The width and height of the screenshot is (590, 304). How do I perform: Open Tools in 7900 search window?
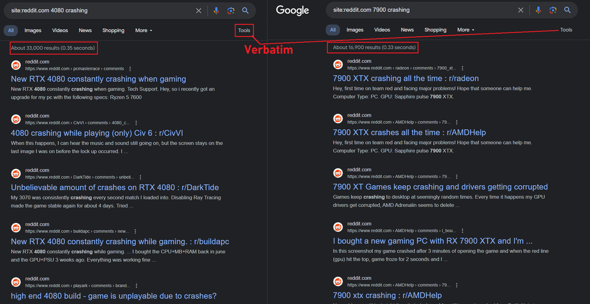pyautogui.click(x=566, y=30)
